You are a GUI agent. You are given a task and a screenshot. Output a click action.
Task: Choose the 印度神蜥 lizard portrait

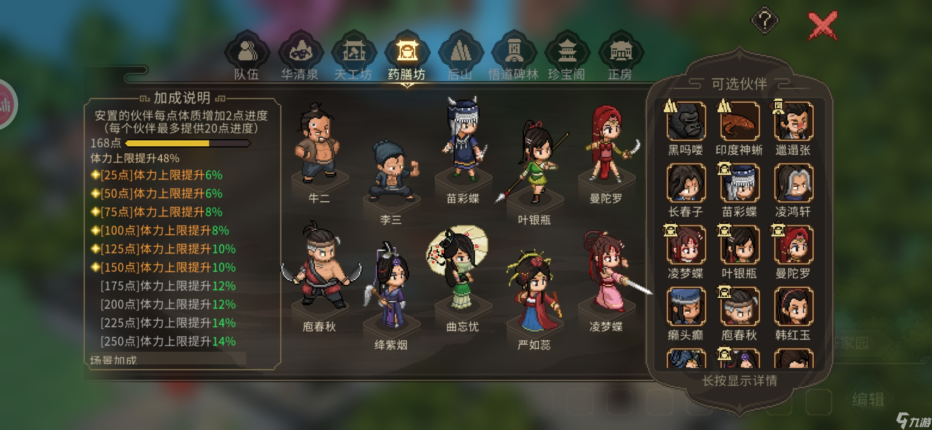click(x=740, y=121)
